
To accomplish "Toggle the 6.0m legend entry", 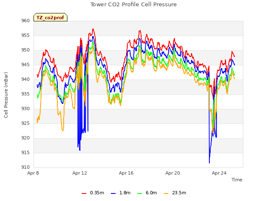I will tap(147, 193).
